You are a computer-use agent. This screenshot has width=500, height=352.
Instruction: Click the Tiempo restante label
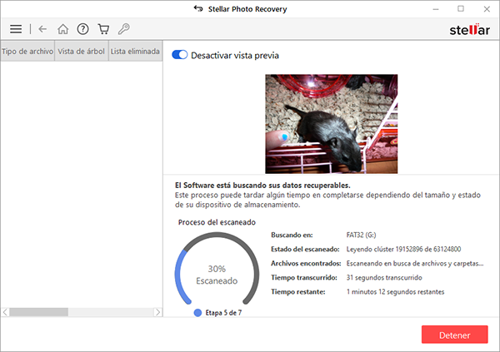[298, 292]
